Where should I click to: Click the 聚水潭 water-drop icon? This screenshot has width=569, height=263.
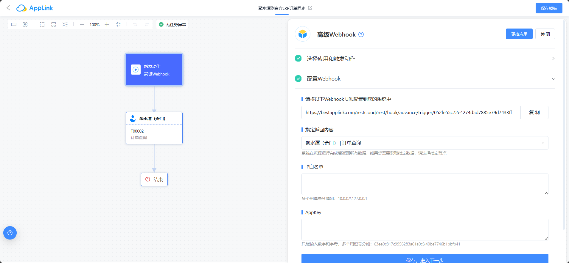133,118
